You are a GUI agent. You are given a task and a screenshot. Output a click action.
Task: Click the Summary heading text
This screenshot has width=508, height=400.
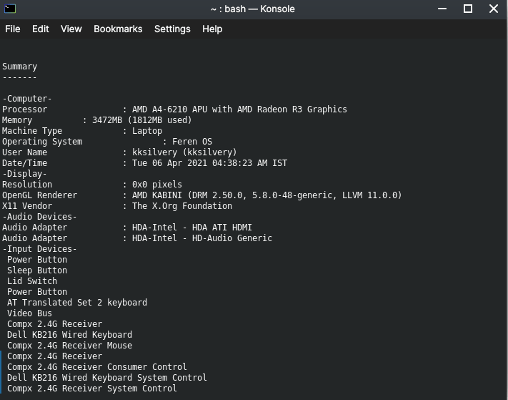[20, 67]
